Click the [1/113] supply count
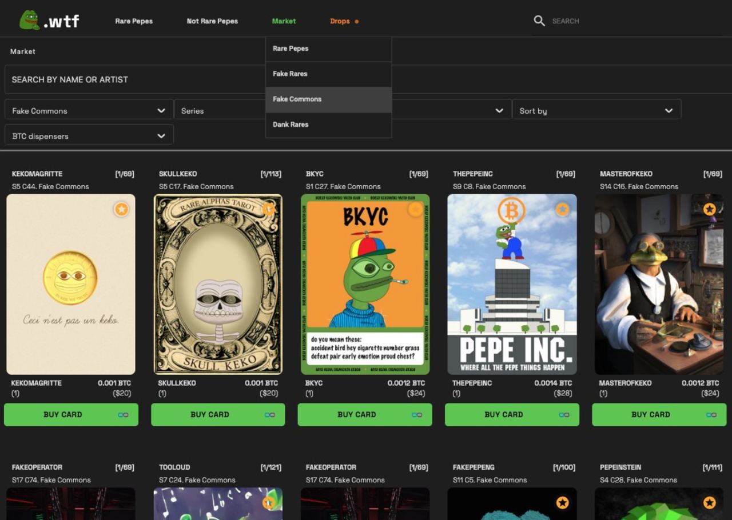732x520 pixels. click(270, 174)
